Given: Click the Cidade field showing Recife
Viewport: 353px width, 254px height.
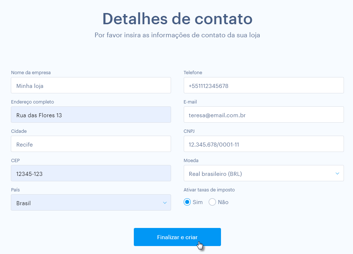Looking at the screenshot, I should (91, 144).
